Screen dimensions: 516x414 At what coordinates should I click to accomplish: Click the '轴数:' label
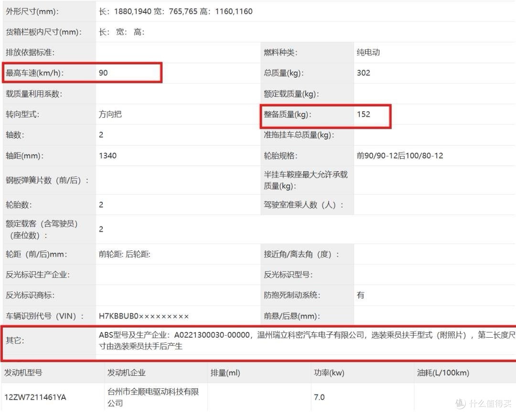click(x=15, y=135)
